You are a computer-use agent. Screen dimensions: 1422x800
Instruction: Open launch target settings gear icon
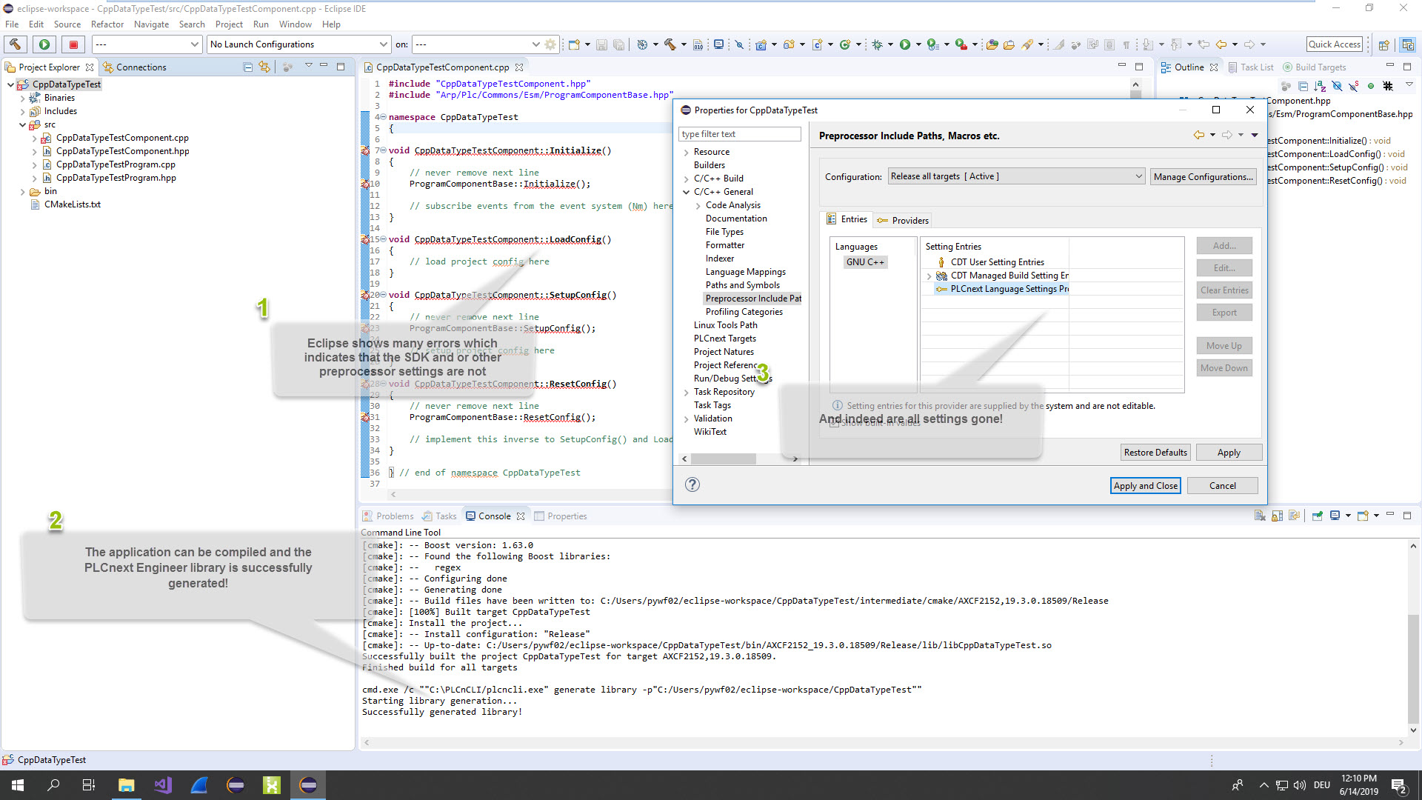tap(550, 44)
